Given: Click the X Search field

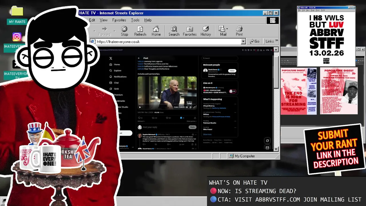Looking at the screenshot, I should click(220, 58).
